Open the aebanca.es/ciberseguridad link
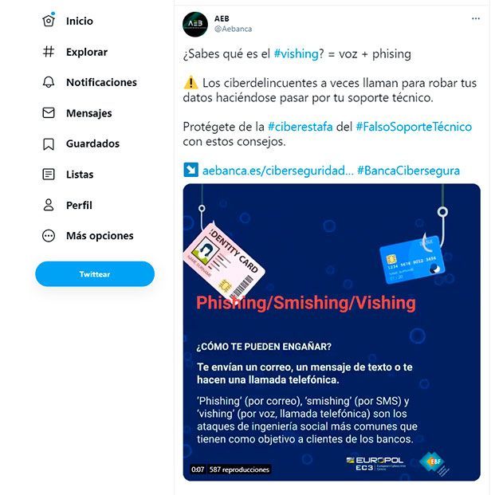 click(278, 171)
